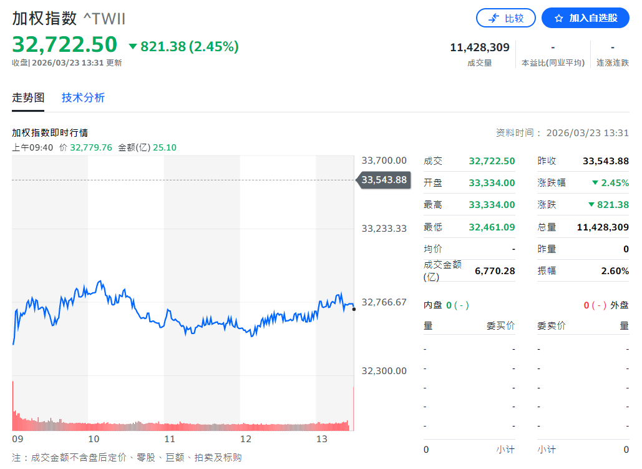Click the green down triangle beside 821.38 header

click(132, 47)
